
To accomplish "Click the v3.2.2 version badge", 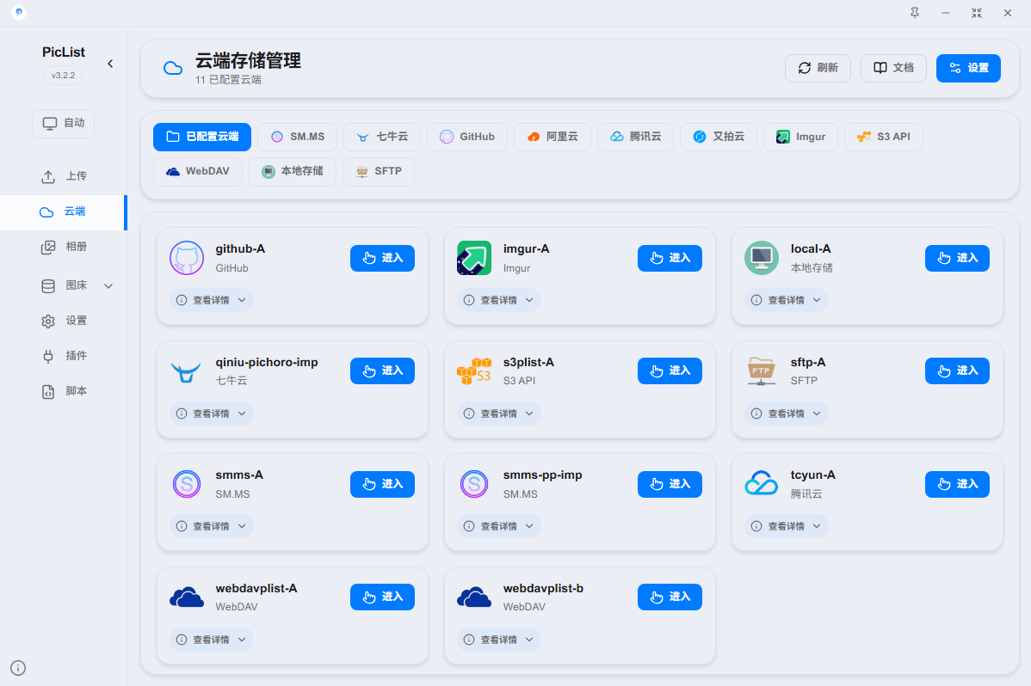I will click(x=63, y=76).
